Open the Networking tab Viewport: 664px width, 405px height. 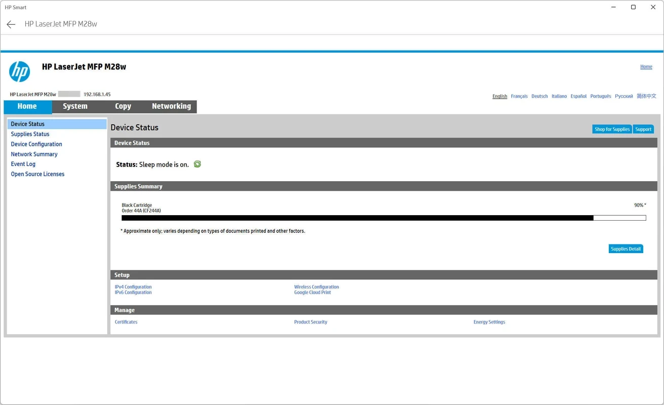click(x=171, y=106)
